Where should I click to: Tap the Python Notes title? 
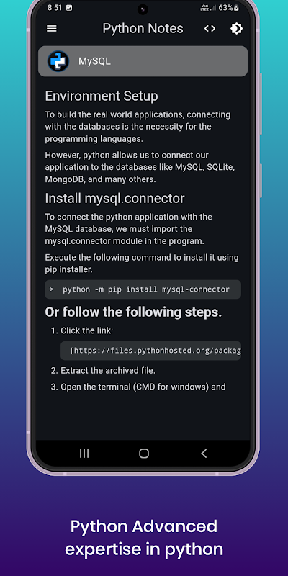pyautogui.click(x=143, y=28)
